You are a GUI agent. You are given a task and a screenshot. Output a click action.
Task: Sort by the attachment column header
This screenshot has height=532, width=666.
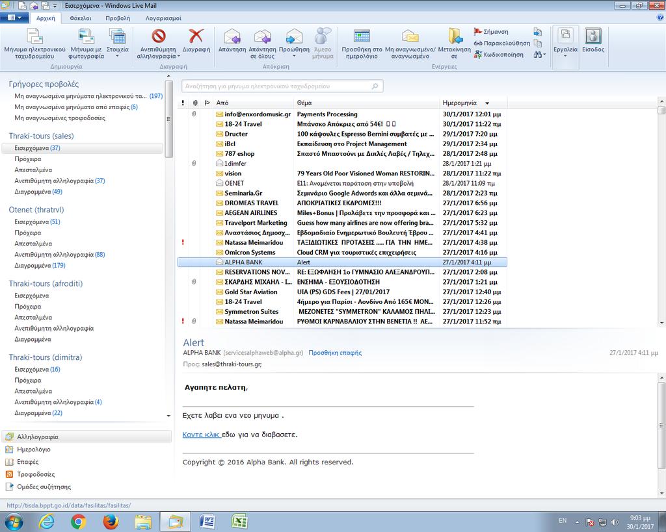(x=195, y=103)
